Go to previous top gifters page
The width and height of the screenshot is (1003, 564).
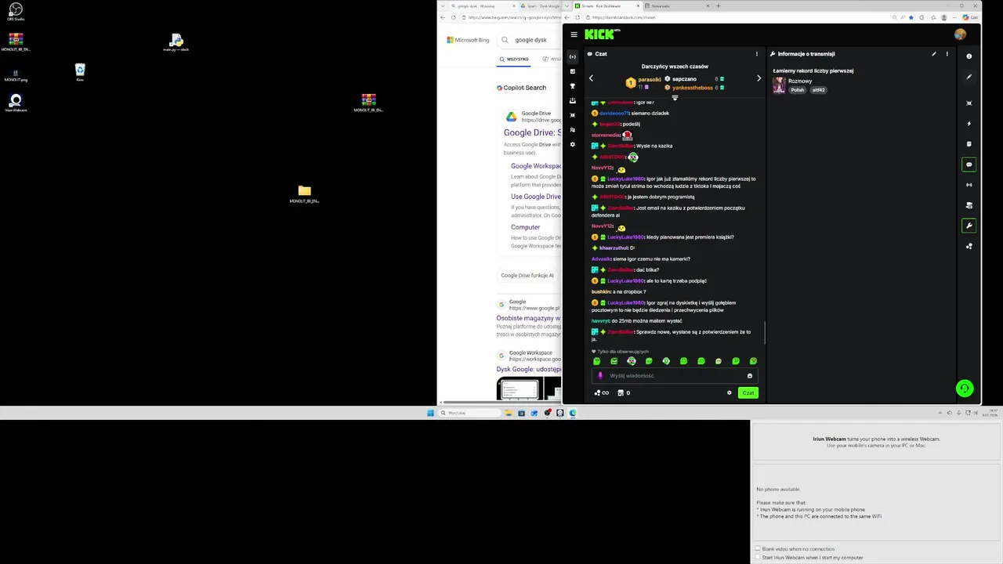click(x=591, y=78)
